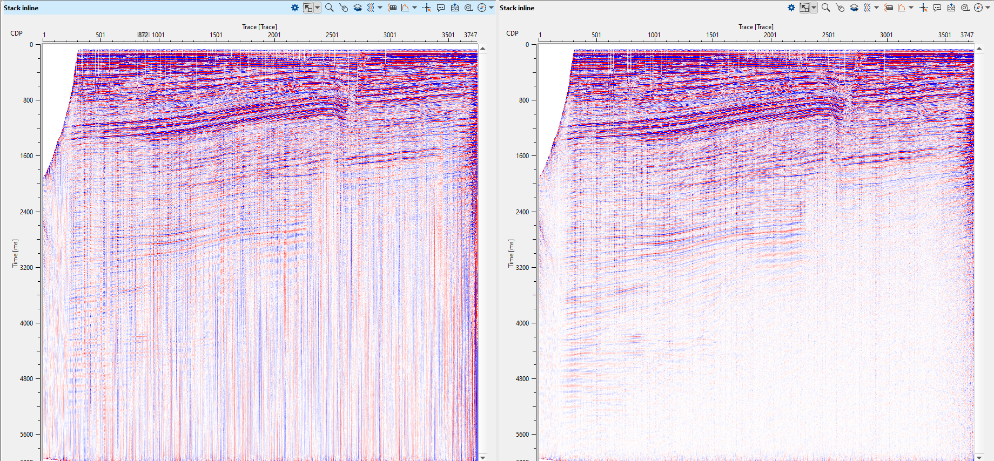Expand wiggle display dropdown arrow in left viewer

[x=380, y=8]
